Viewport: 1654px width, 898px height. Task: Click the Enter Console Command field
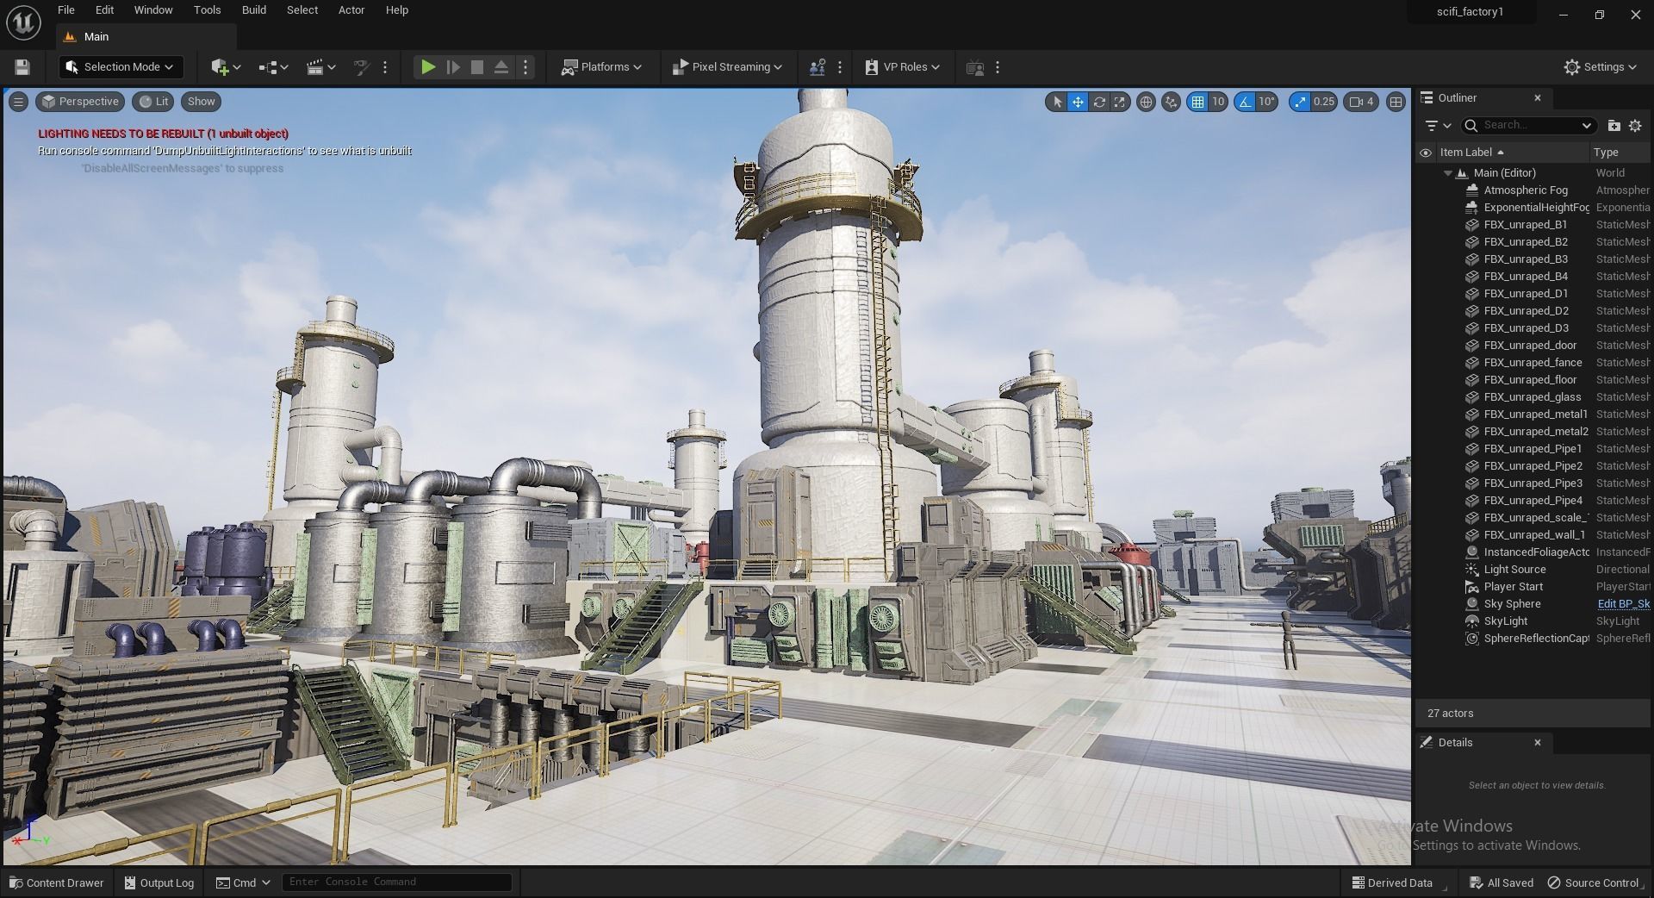pos(396,882)
